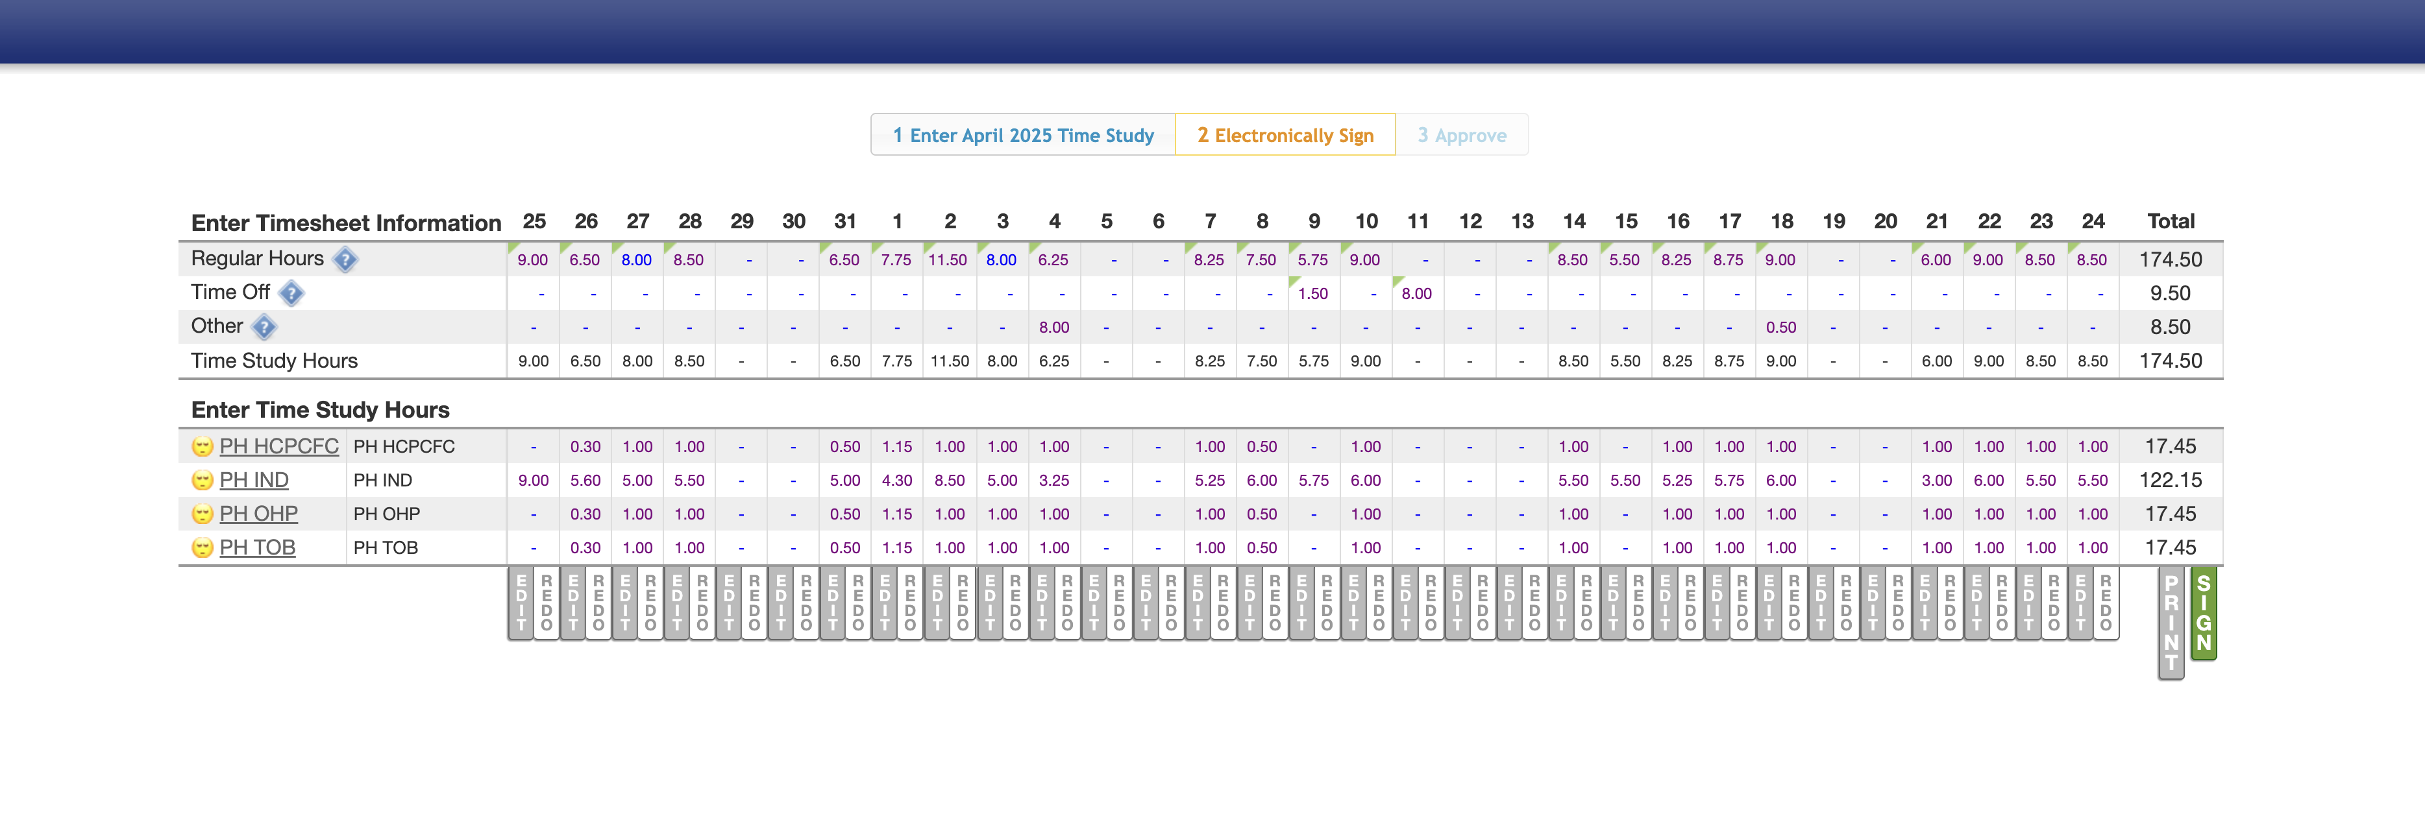This screenshot has width=2425, height=825.
Task: Click the face icon beside PH TOB
Action: (203, 547)
